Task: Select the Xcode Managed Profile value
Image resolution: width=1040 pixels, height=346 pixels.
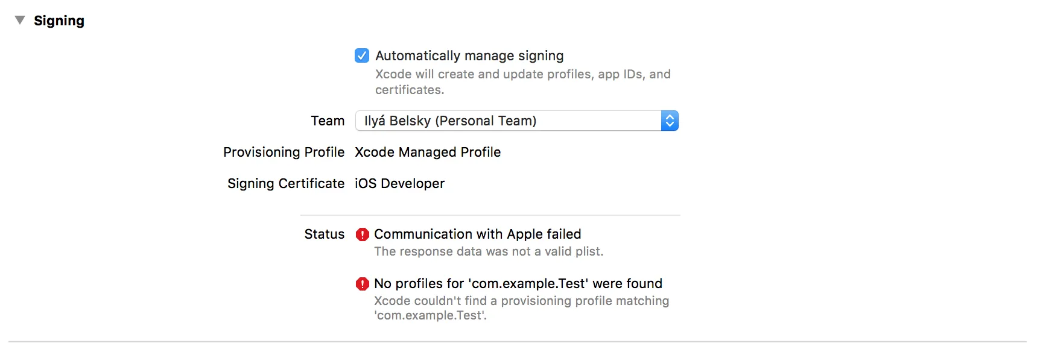Action: 428,152
